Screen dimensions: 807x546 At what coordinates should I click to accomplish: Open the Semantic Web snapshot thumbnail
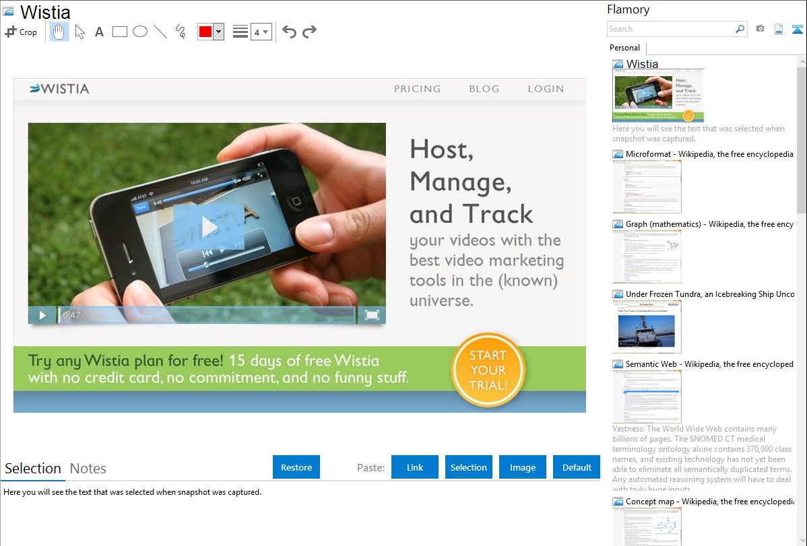coord(647,397)
